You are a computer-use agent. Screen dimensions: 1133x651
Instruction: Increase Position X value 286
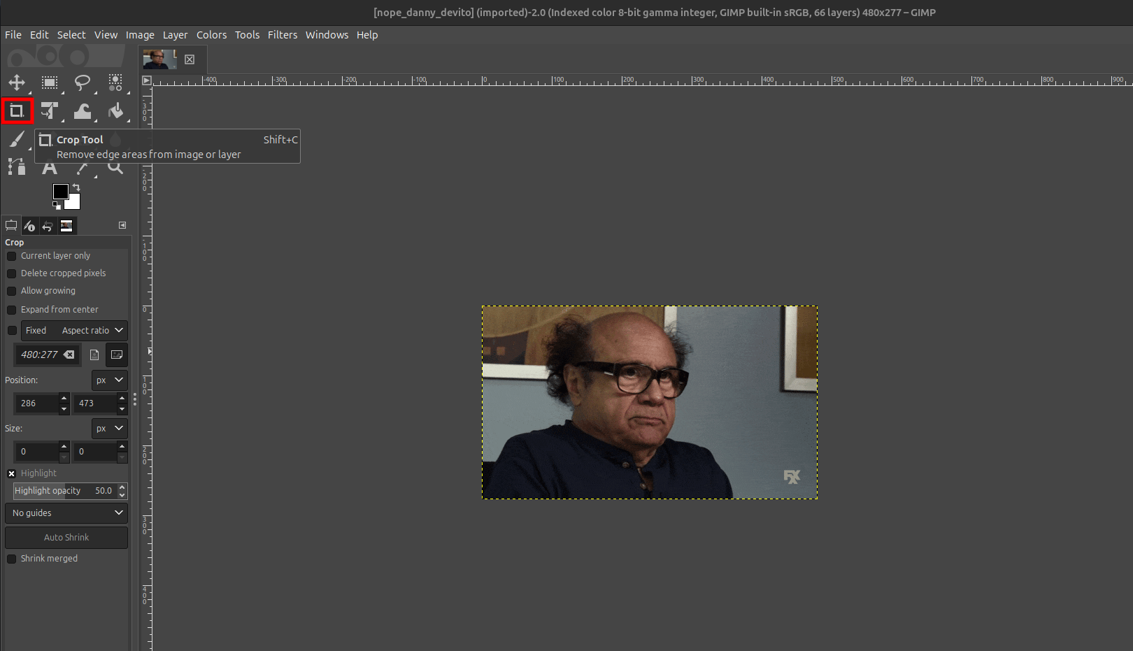tap(64, 399)
